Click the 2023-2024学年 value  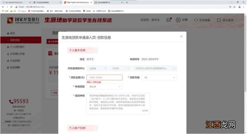point(150,59)
